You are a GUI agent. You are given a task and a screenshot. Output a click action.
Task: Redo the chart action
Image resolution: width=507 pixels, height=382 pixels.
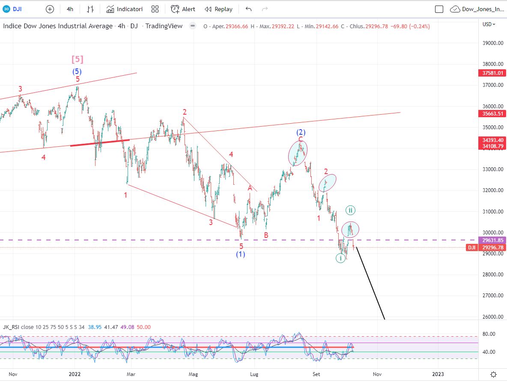[265, 9]
